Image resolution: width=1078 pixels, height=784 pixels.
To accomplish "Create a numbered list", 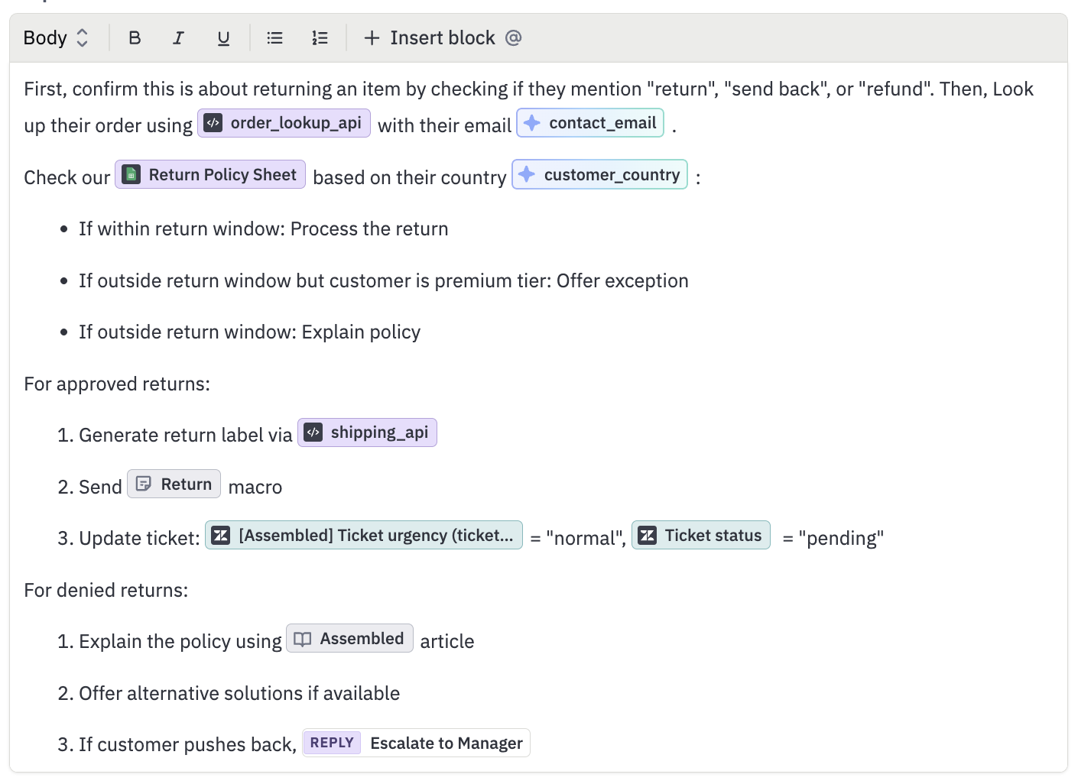I will pyautogui.click(x=319, y=37).
